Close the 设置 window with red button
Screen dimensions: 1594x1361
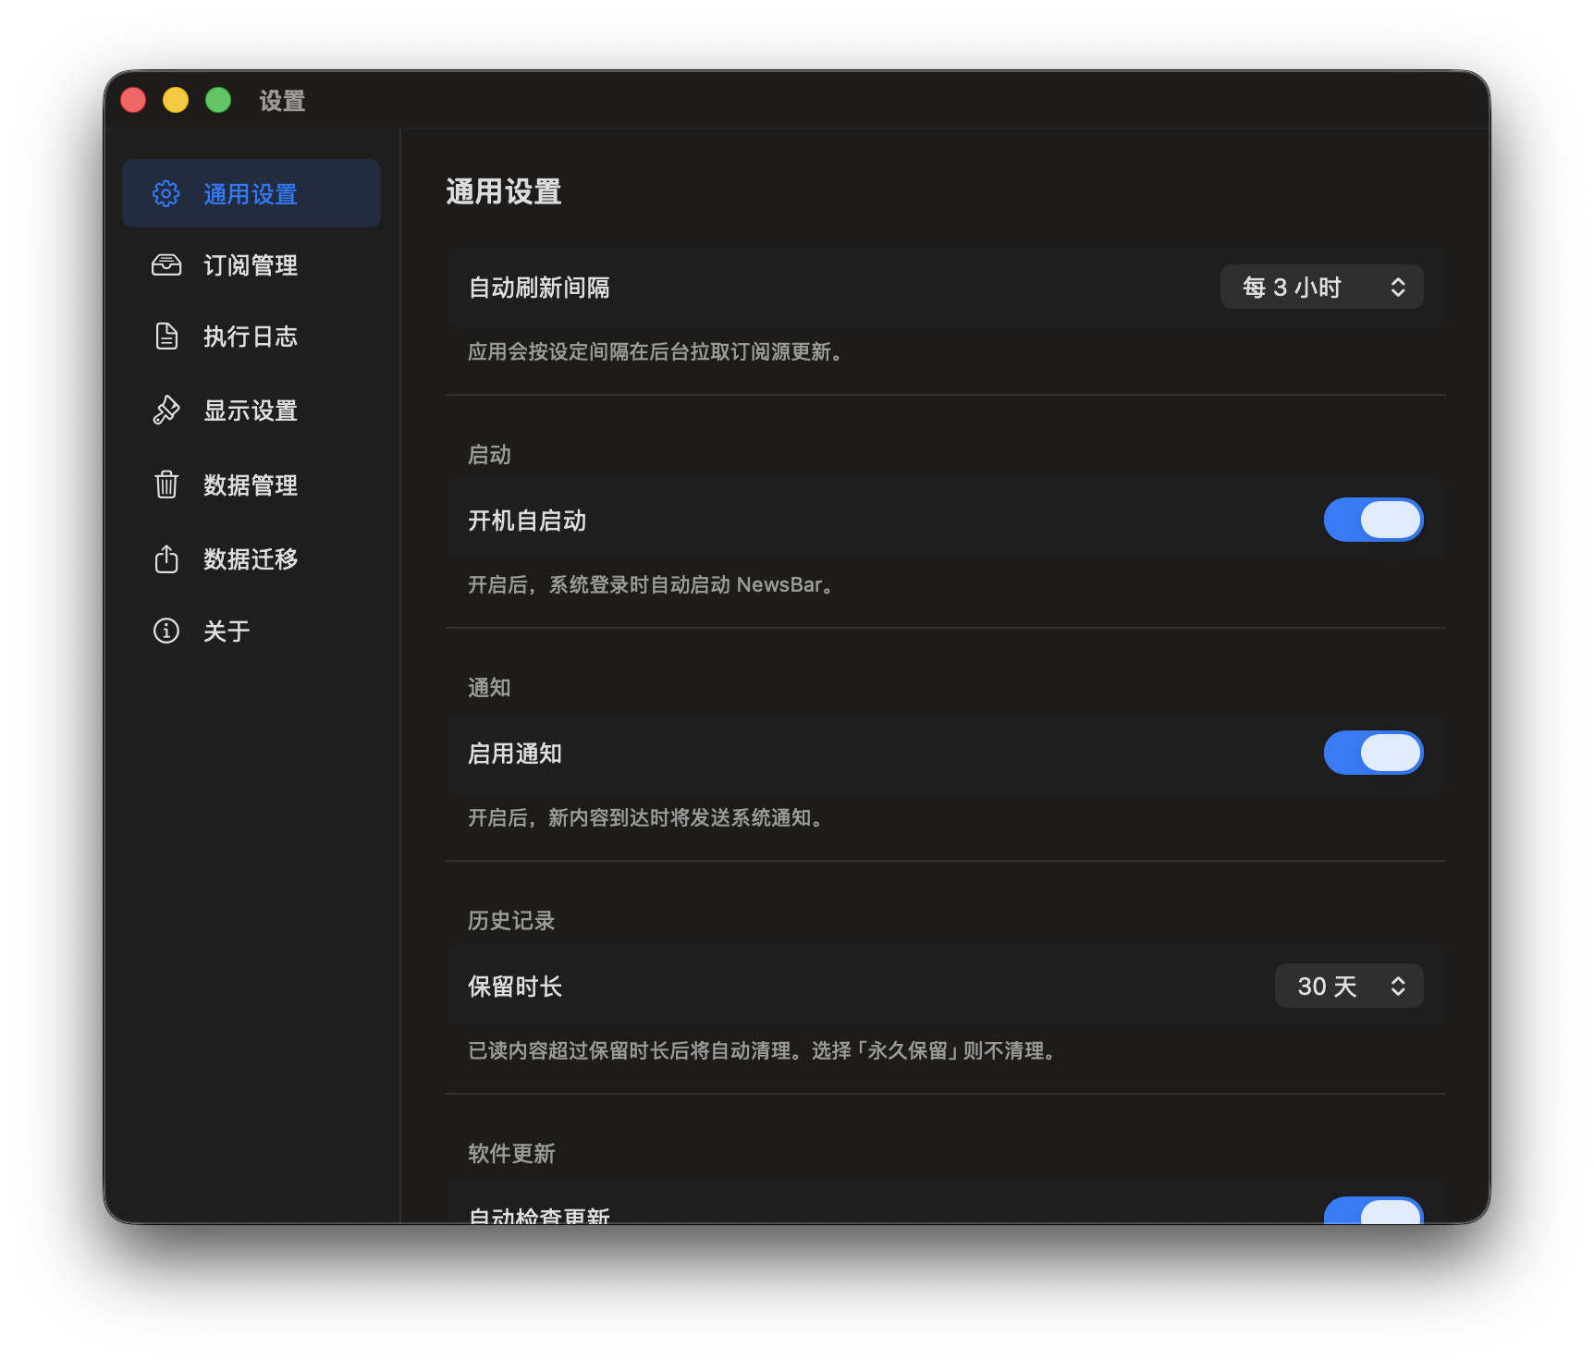[133, 100]
